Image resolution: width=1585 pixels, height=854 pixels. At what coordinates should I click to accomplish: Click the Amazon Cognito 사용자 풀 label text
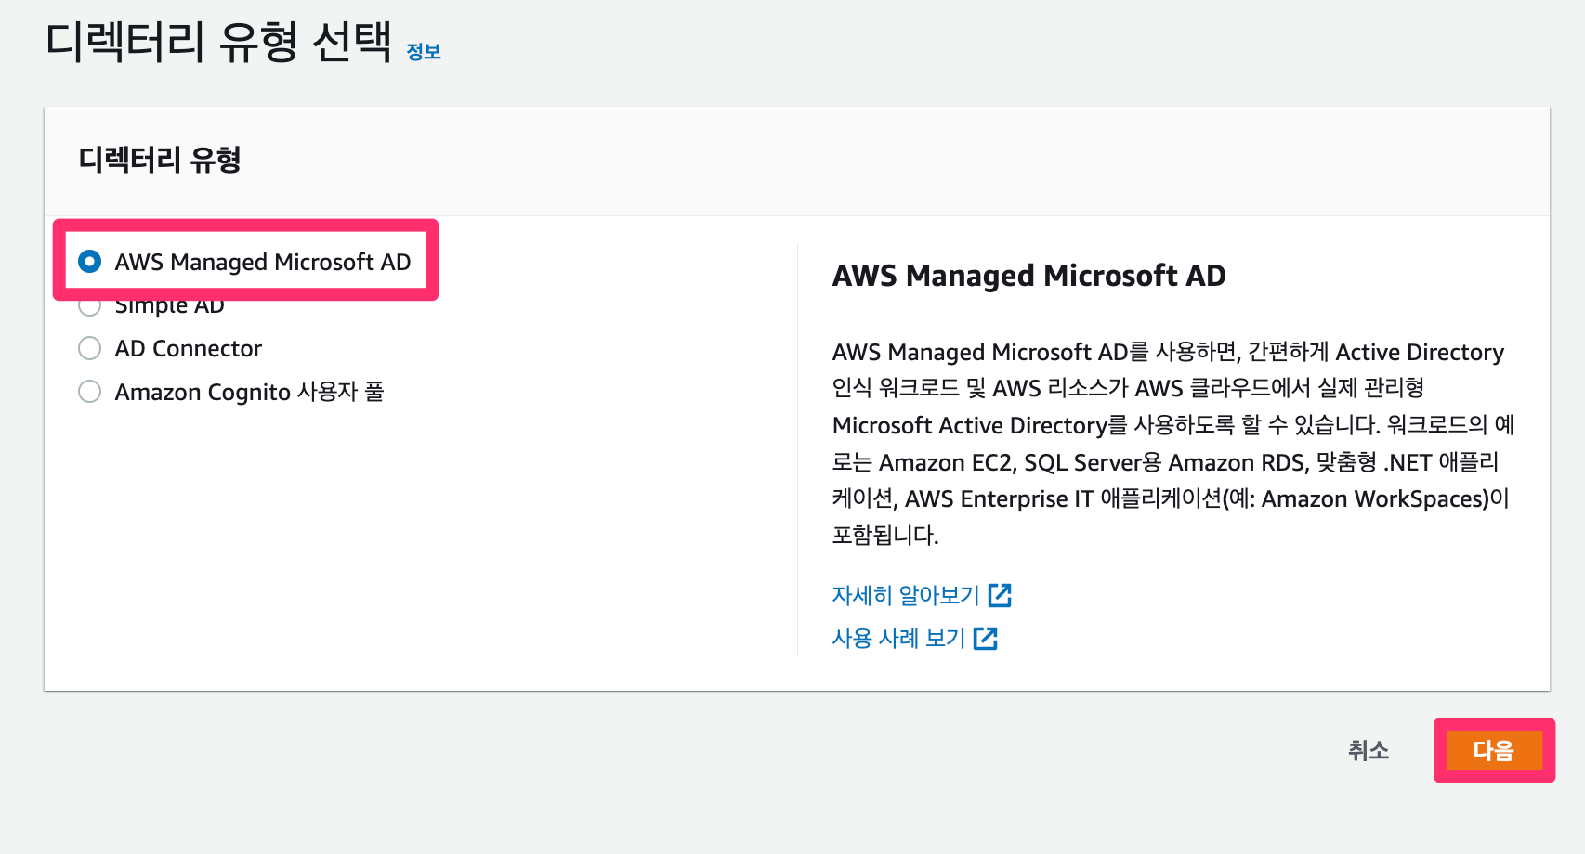pos(249,392)
